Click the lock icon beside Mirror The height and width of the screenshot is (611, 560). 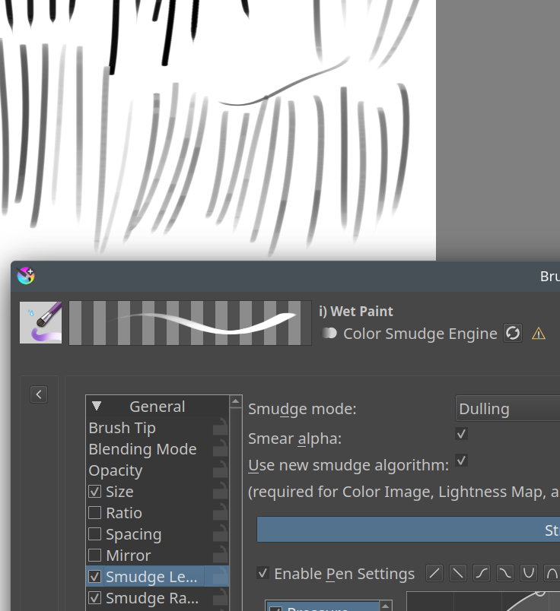pyautogui.click(x=221, y=555)
